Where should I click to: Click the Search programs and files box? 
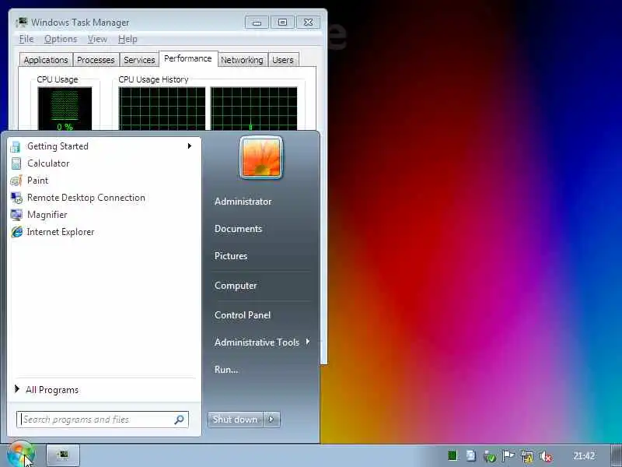click(103, 420)
